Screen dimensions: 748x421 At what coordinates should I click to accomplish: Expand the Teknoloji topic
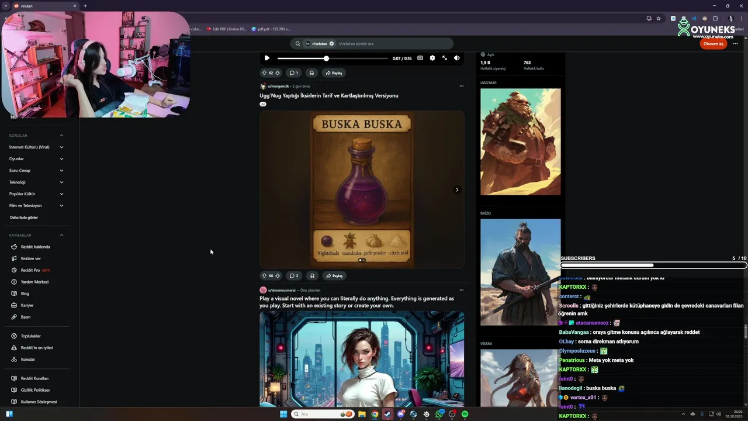[x=36, y=182]
